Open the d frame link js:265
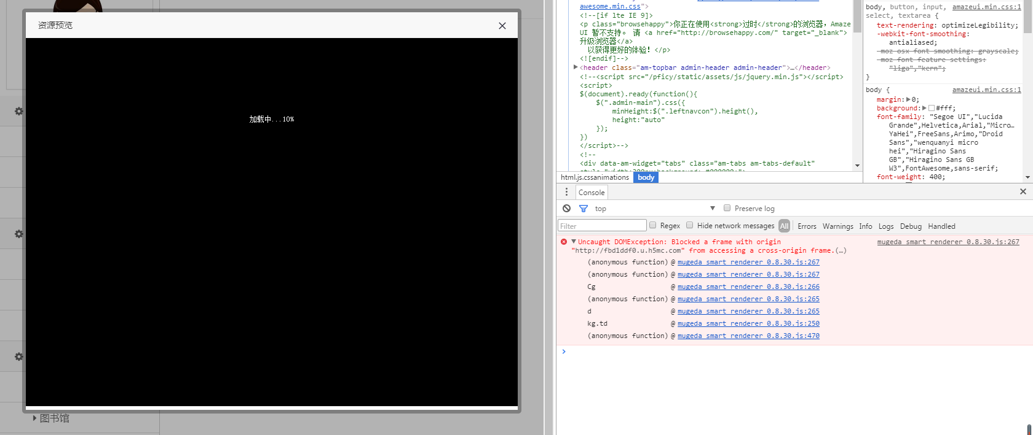1033x435 pixels. [748, 311]
